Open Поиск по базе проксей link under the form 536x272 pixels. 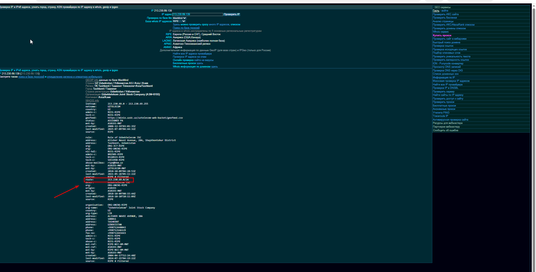click(x=186, y=28)
